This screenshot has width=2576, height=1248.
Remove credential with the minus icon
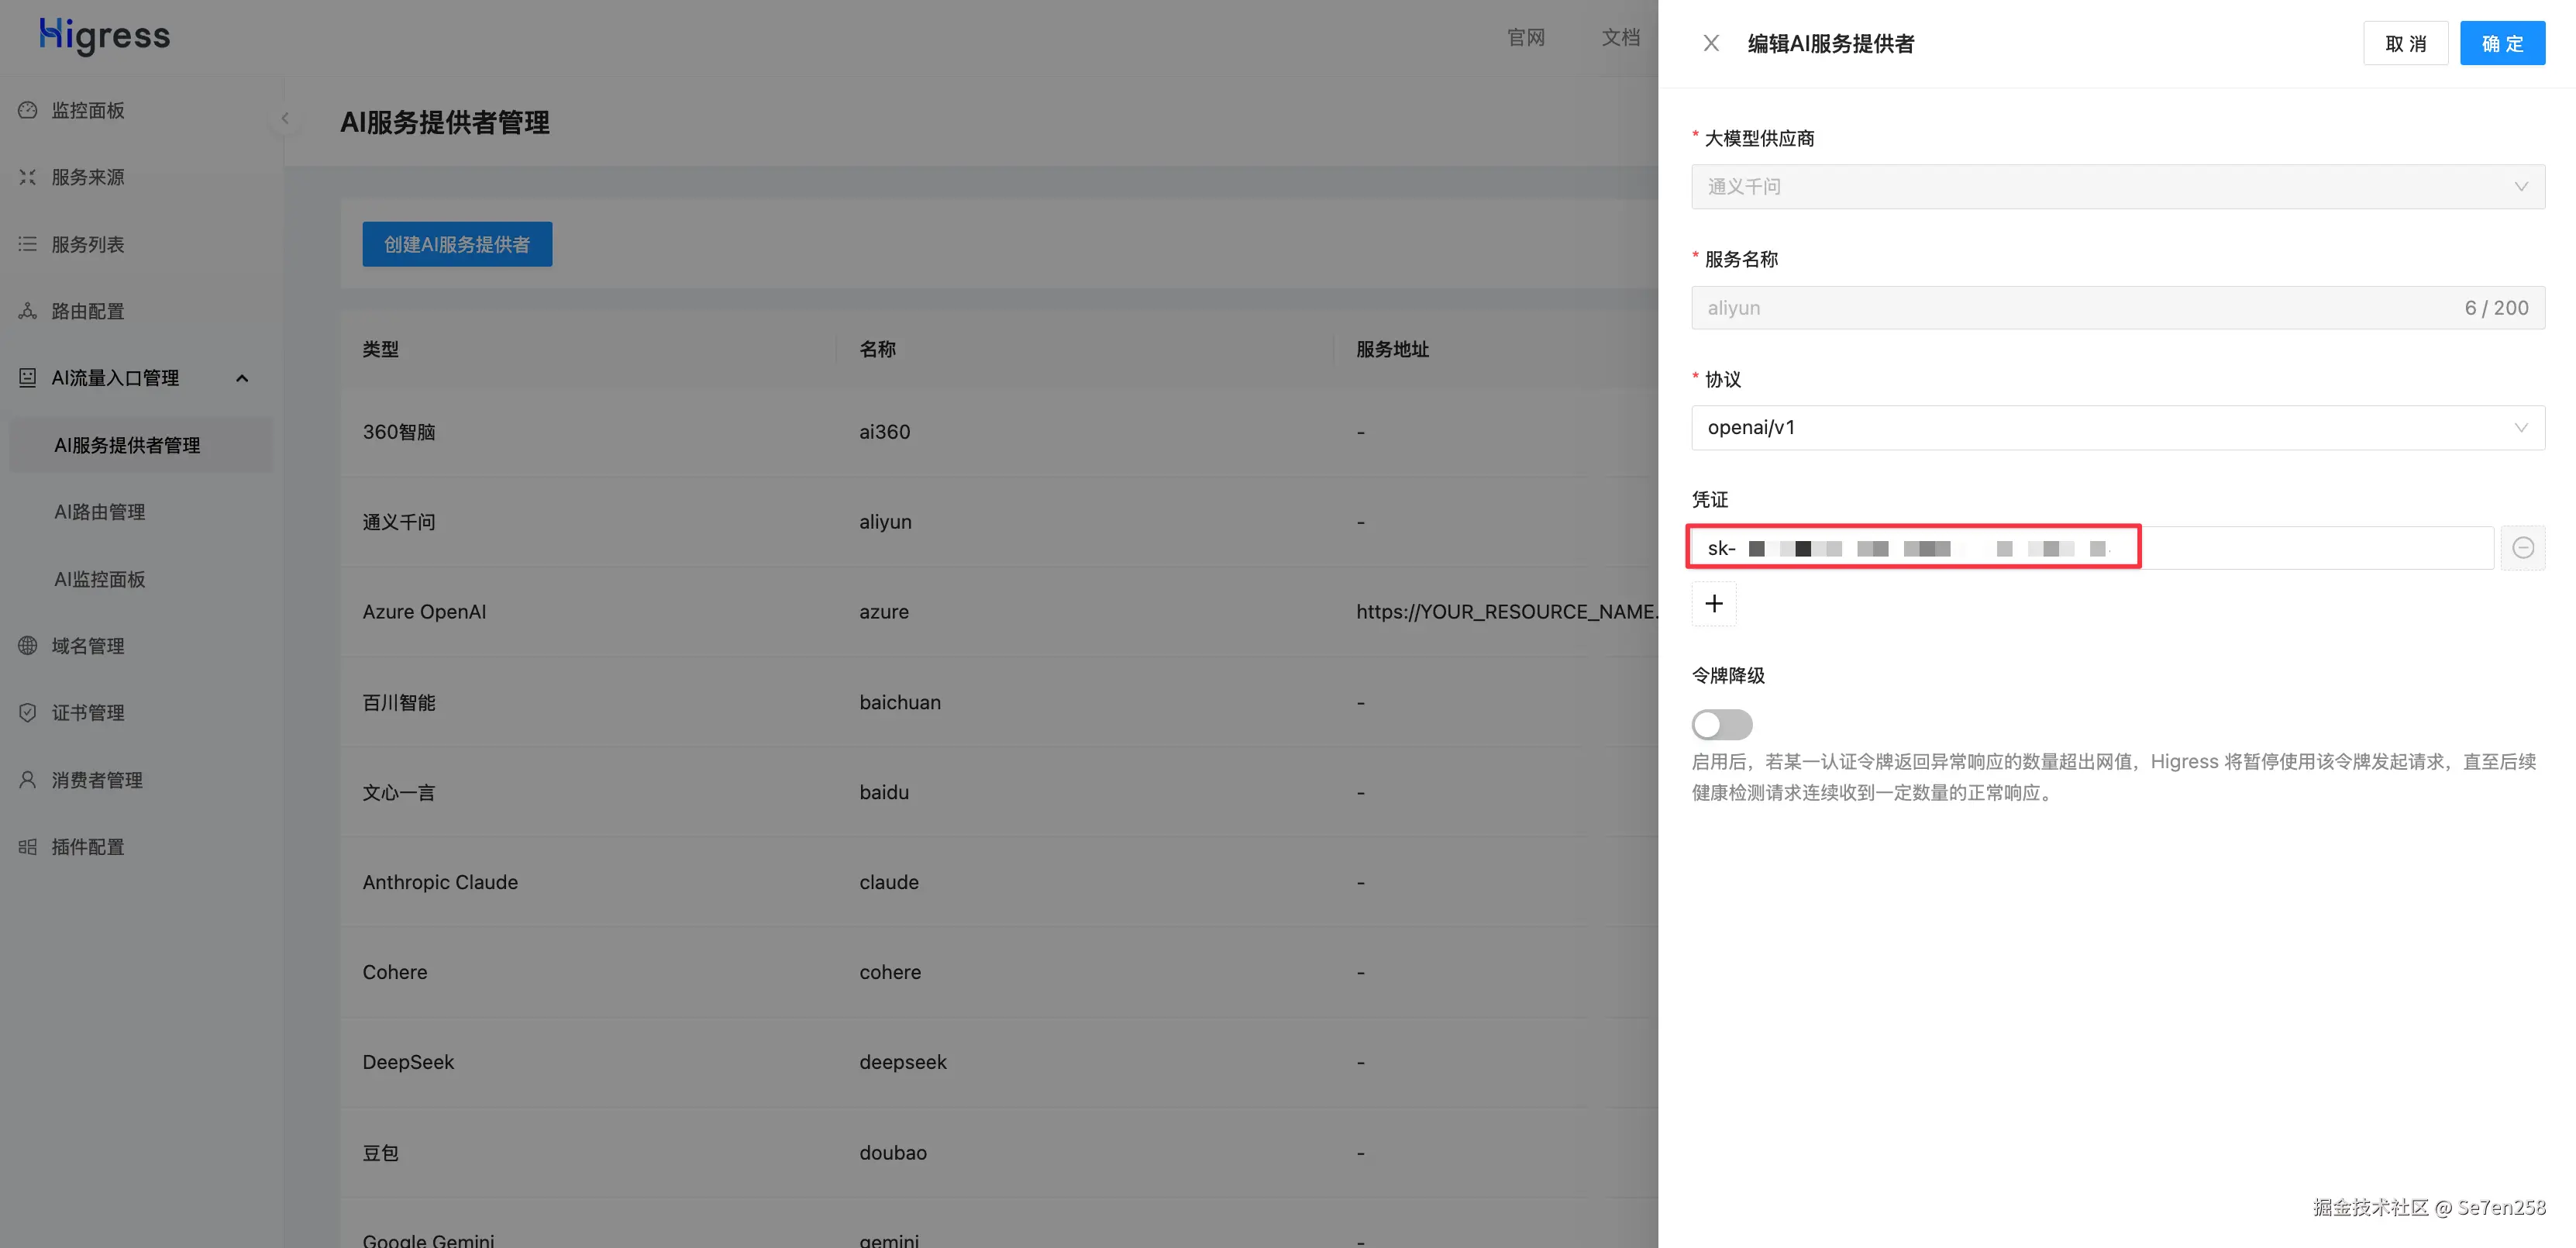[x=2522, y=548]
